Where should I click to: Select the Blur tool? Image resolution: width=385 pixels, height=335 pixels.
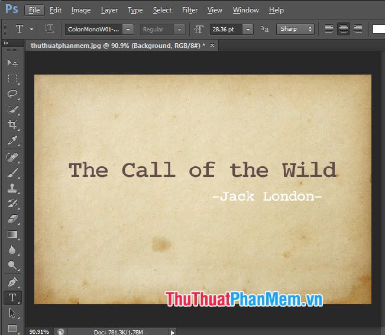click(x=12, y=250)
